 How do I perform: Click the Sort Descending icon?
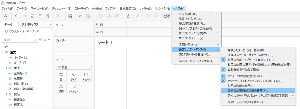117,16
